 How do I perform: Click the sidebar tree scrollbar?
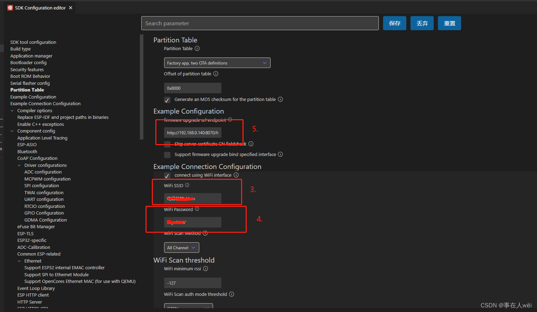pos(142,87)
